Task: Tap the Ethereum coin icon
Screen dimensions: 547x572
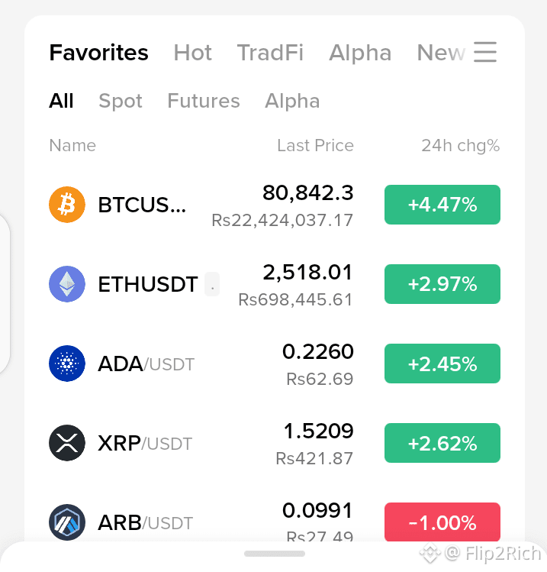Action: pos(67,284)
